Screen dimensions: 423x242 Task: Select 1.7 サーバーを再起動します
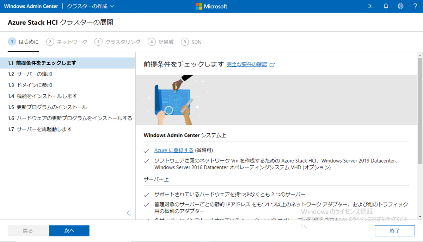(68, 129)
